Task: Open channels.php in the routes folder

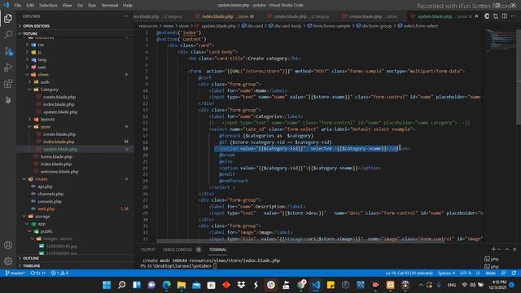Action: pyautogui.click(x=50, y=194)
